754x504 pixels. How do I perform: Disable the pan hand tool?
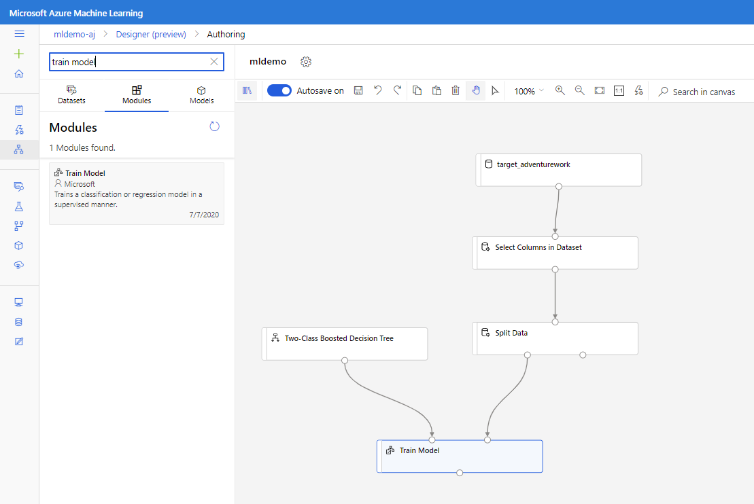point(475,90)
